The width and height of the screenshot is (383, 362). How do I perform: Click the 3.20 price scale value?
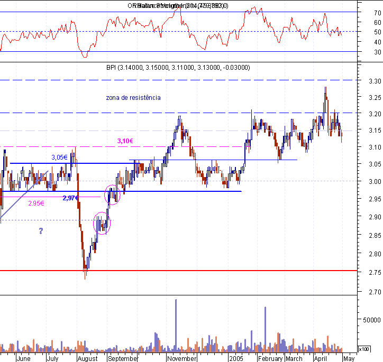click(375, 114)
